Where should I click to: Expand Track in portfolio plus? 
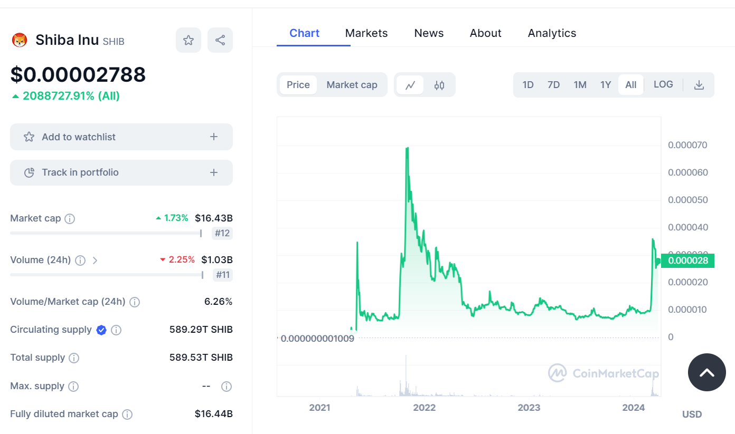214,172
